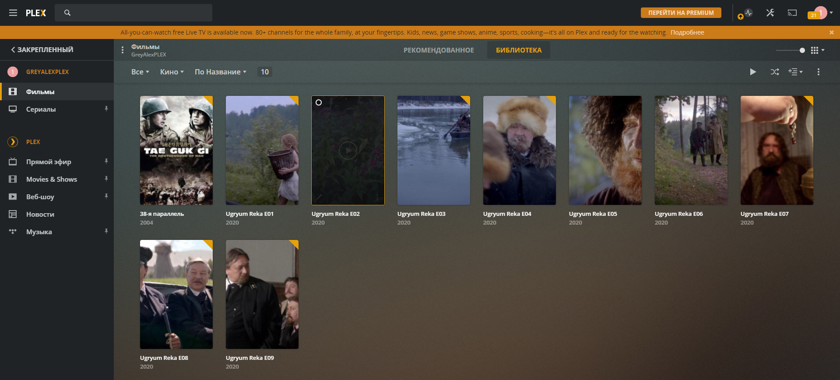Viewport: 840px width, 380px height.
Task: Open settings wrench icon in top bar
Action: [770, 13]
